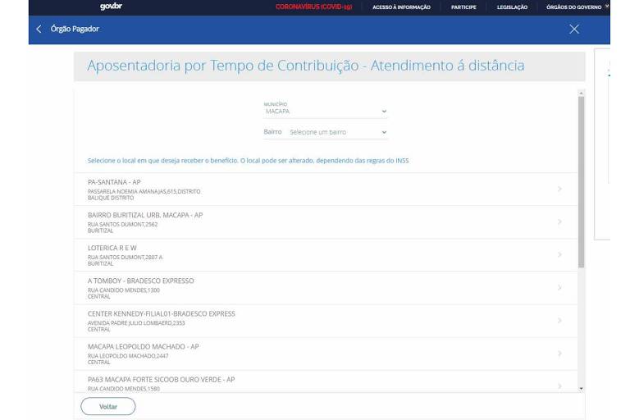630x420 pixels.
Task: Click the Voltar button
Action: point(108,407)
